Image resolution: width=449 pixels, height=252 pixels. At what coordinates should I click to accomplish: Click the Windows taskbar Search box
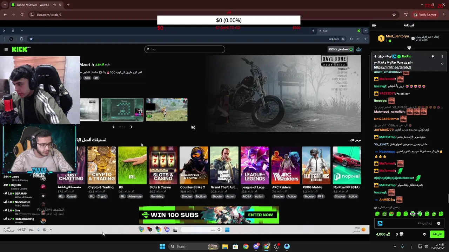(x=194, y=246)
